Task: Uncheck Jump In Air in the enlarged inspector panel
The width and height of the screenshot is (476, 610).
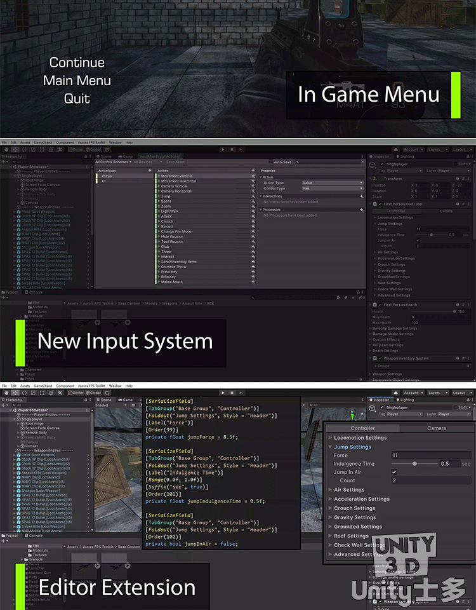Action: (x=394, y=472)
